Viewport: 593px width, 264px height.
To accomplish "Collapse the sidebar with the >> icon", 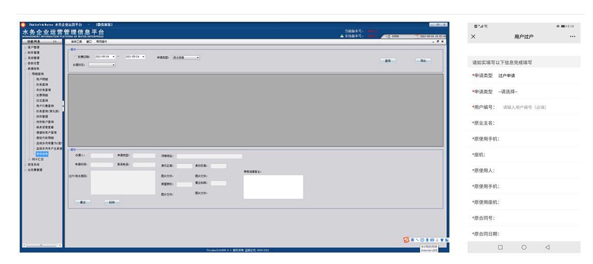I will click(x=54, y=41).
